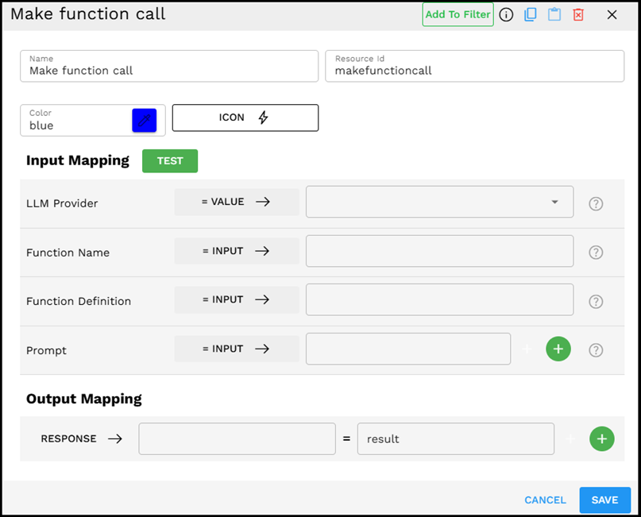The width and height of the screenshot is (641, 517).
Task: Duplicate this action using the copy icon
Action: [530, 14]
